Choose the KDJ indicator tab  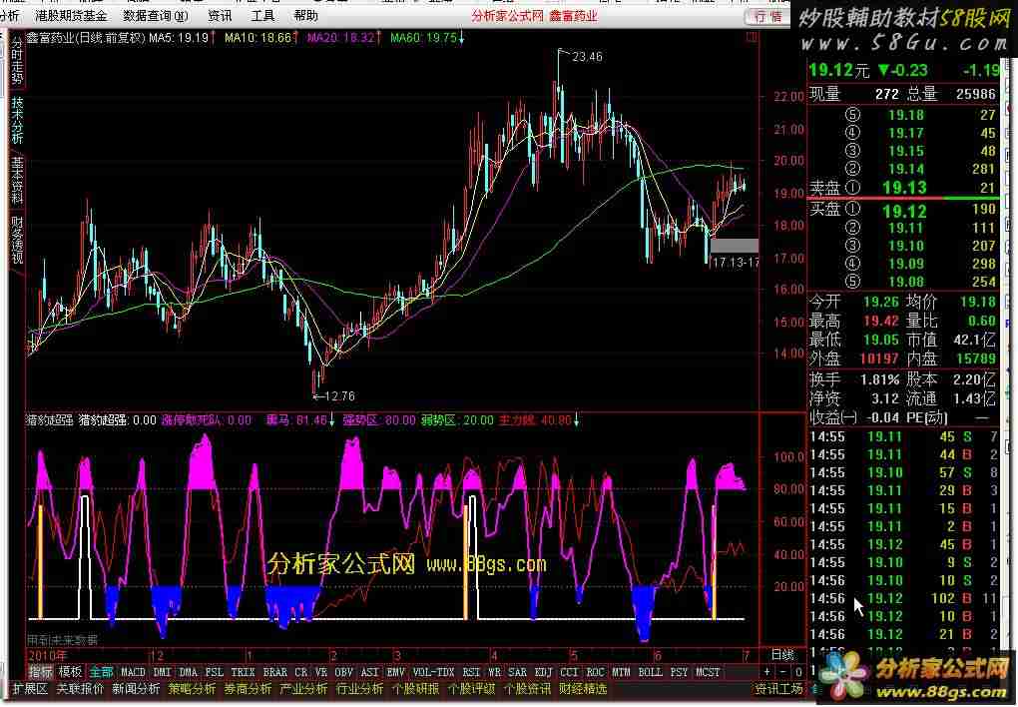tap(543, 672)
